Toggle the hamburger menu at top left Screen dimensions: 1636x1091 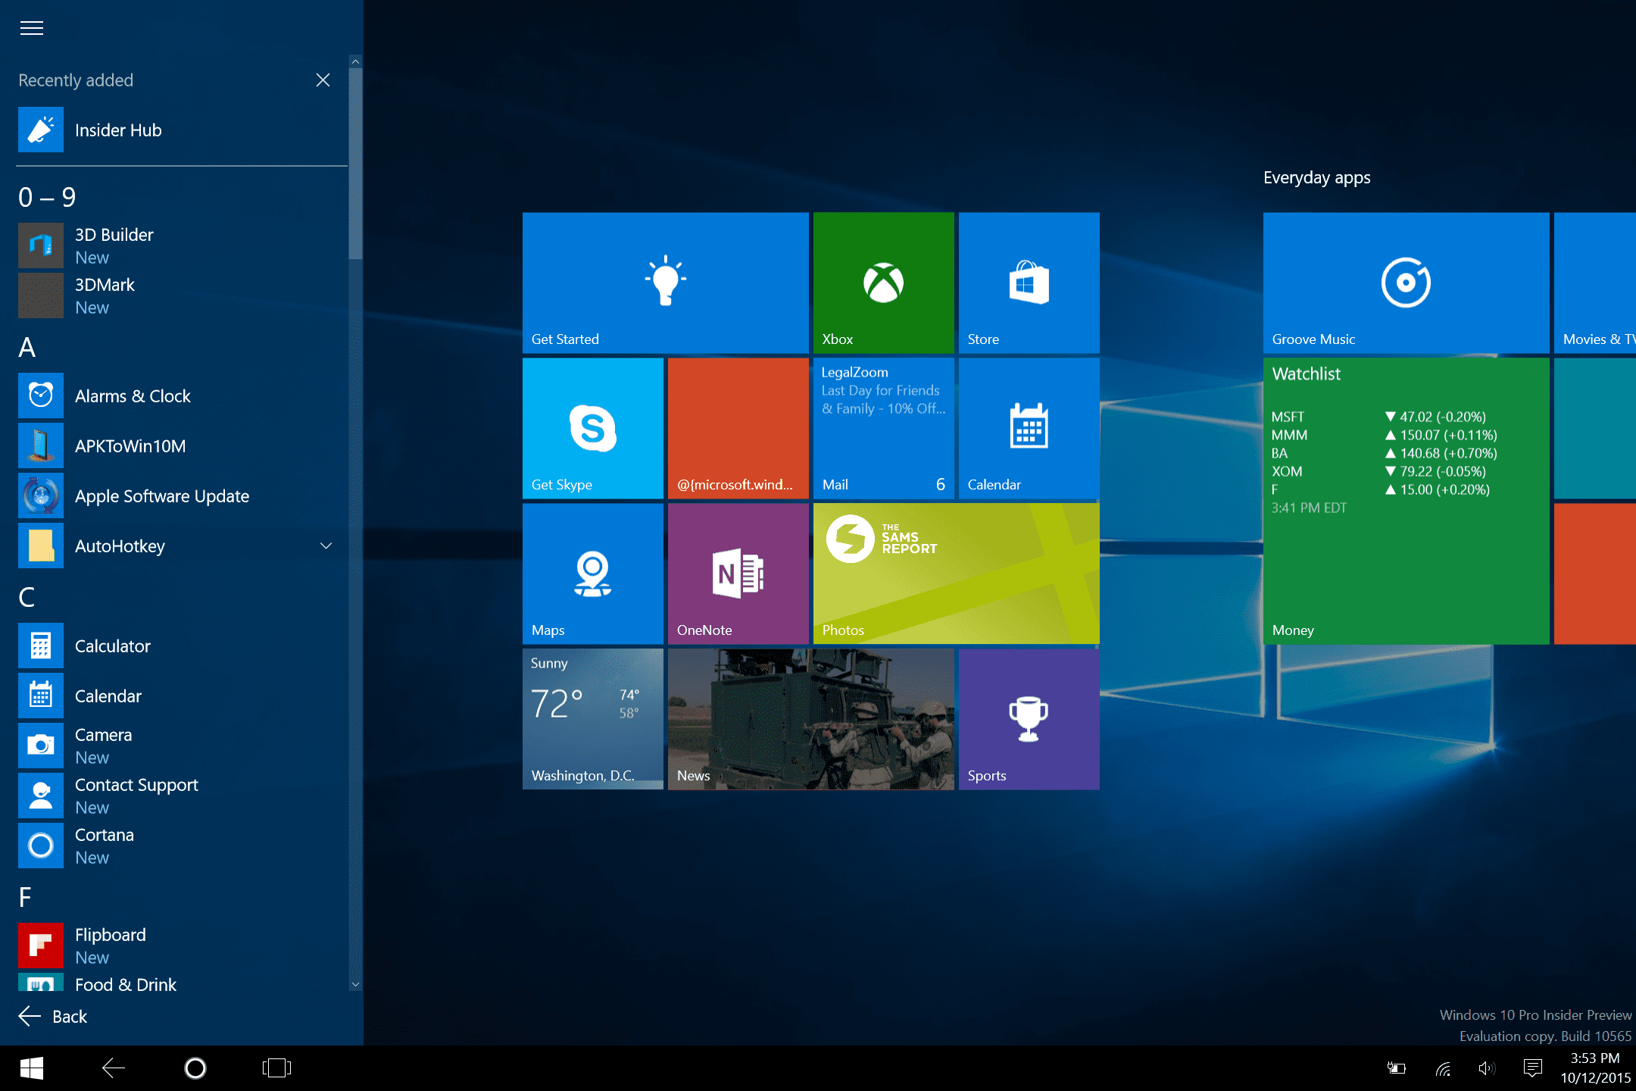pos(32,29)
